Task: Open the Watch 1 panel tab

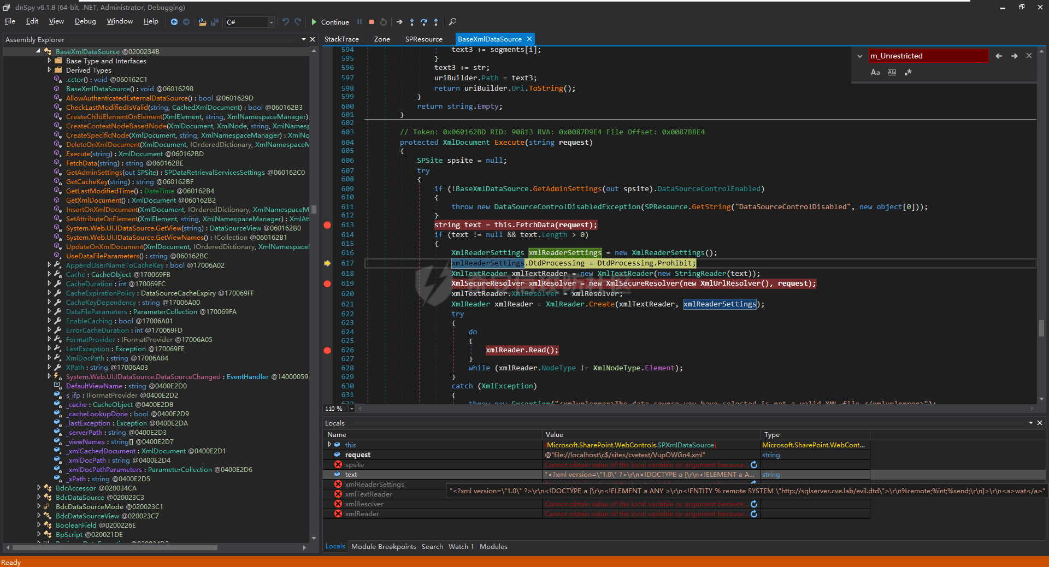Action: click(461, 547)
